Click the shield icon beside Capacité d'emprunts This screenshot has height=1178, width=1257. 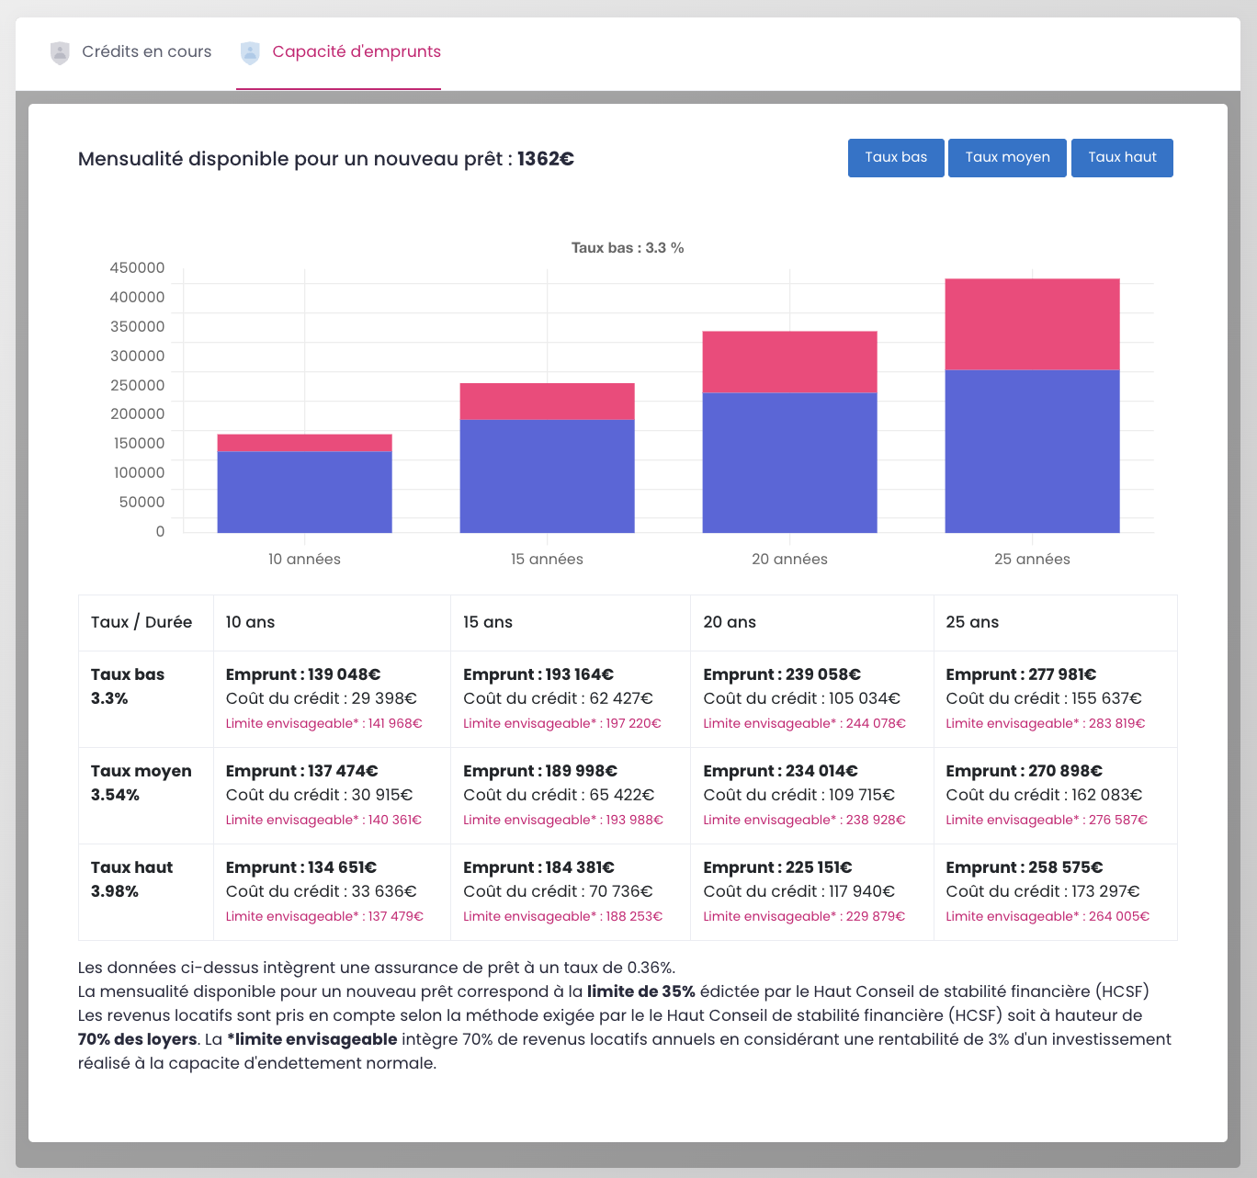tap(250, 52)
